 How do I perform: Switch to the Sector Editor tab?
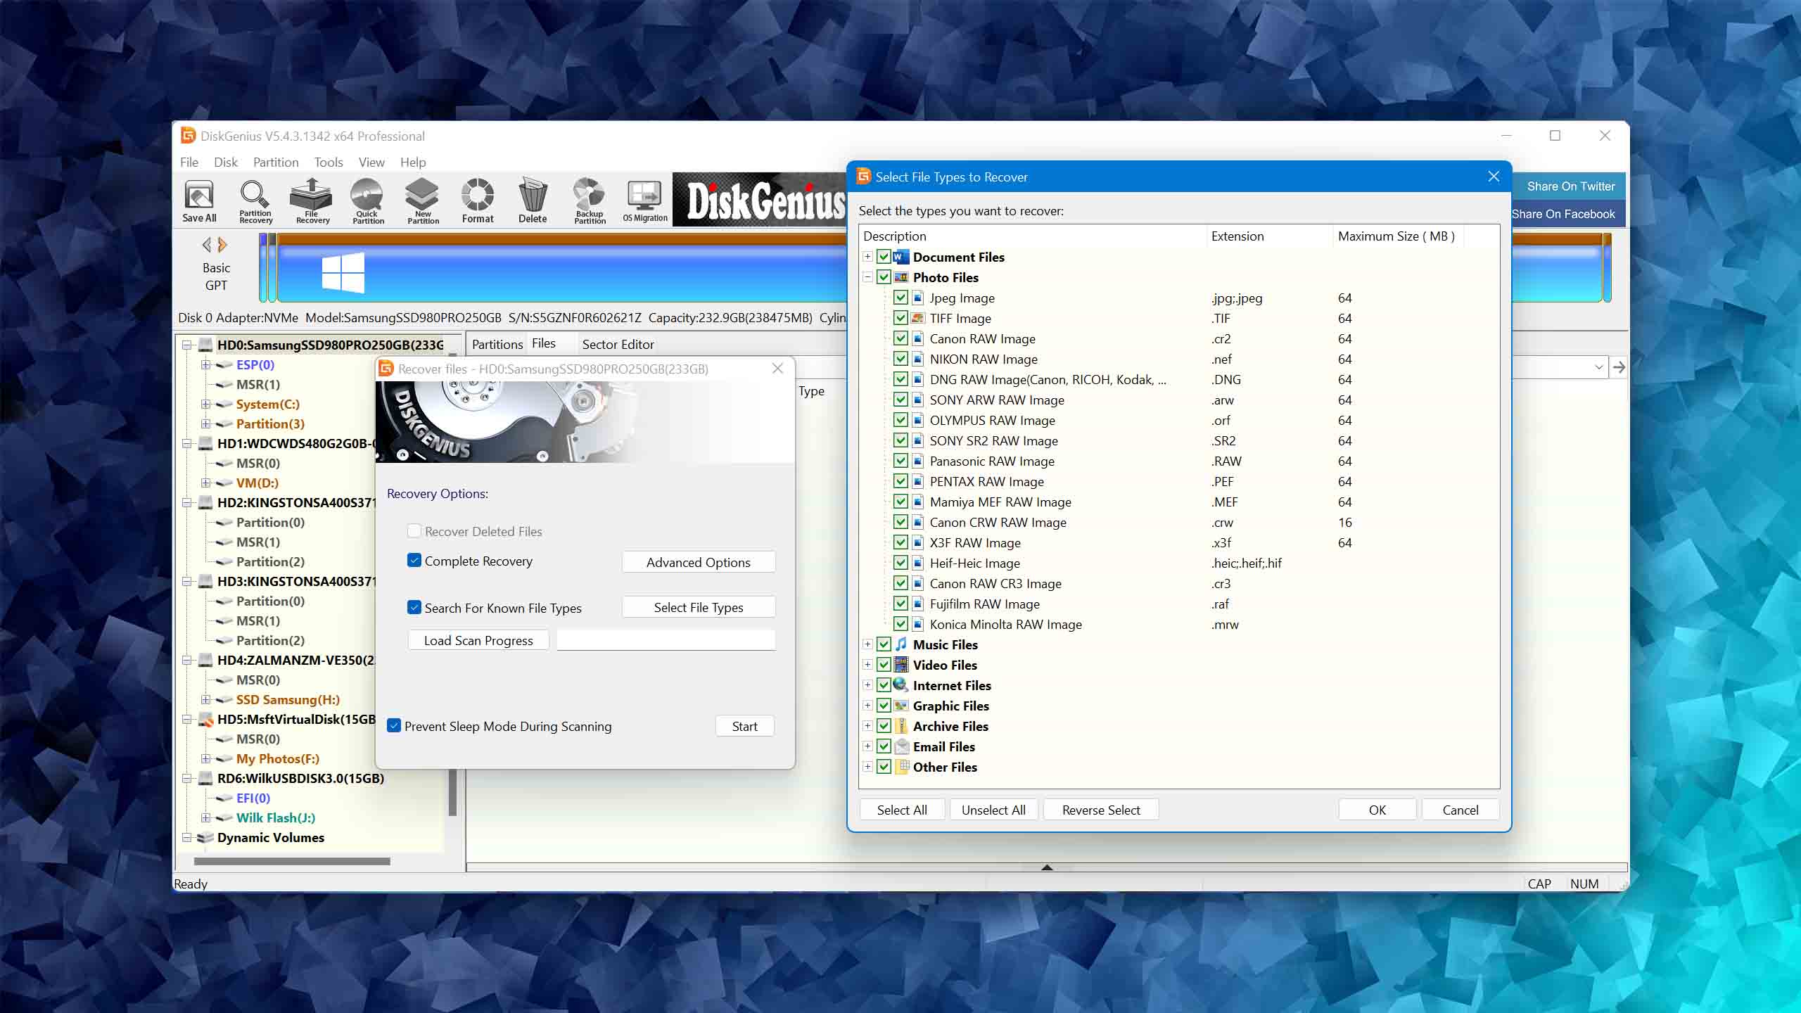618,344
